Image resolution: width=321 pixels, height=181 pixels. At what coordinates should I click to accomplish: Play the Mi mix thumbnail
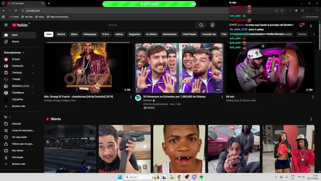[270, 68]
